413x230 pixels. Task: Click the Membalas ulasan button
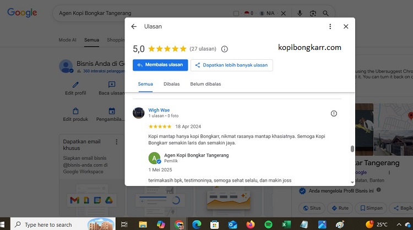coord(160,65)
